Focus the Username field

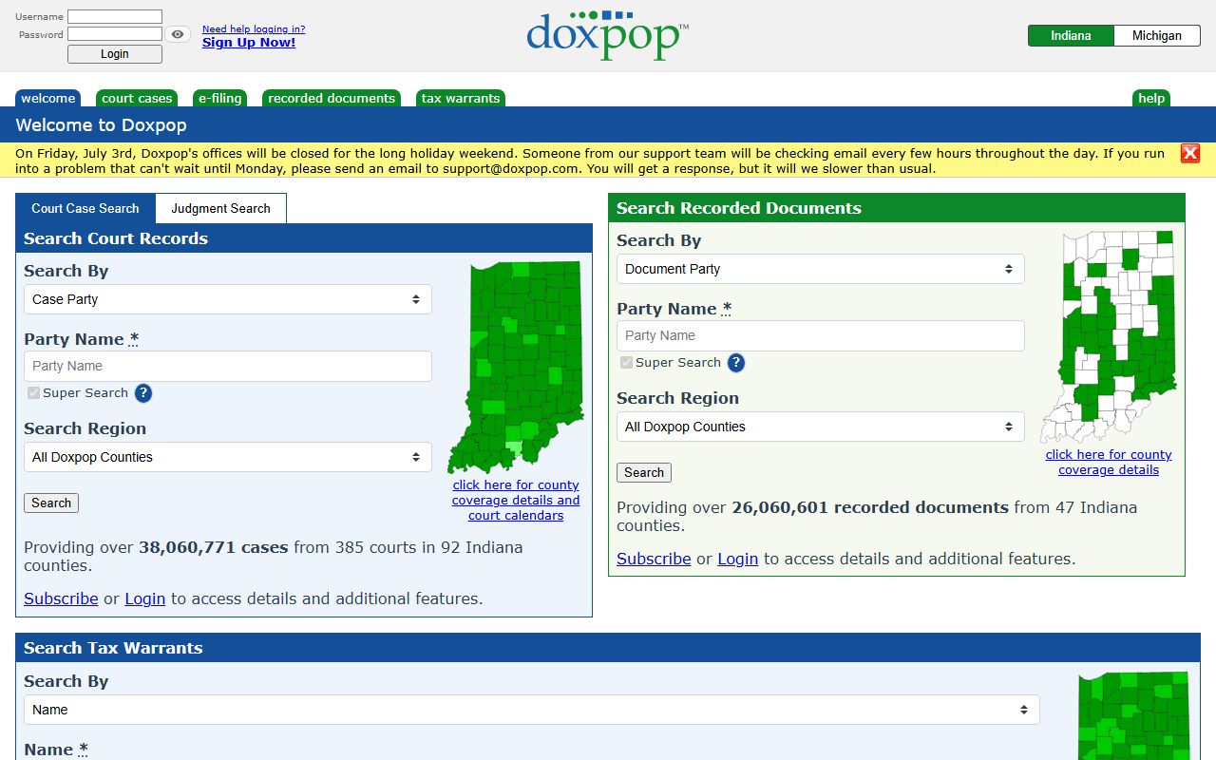click(x=115, y=16)
